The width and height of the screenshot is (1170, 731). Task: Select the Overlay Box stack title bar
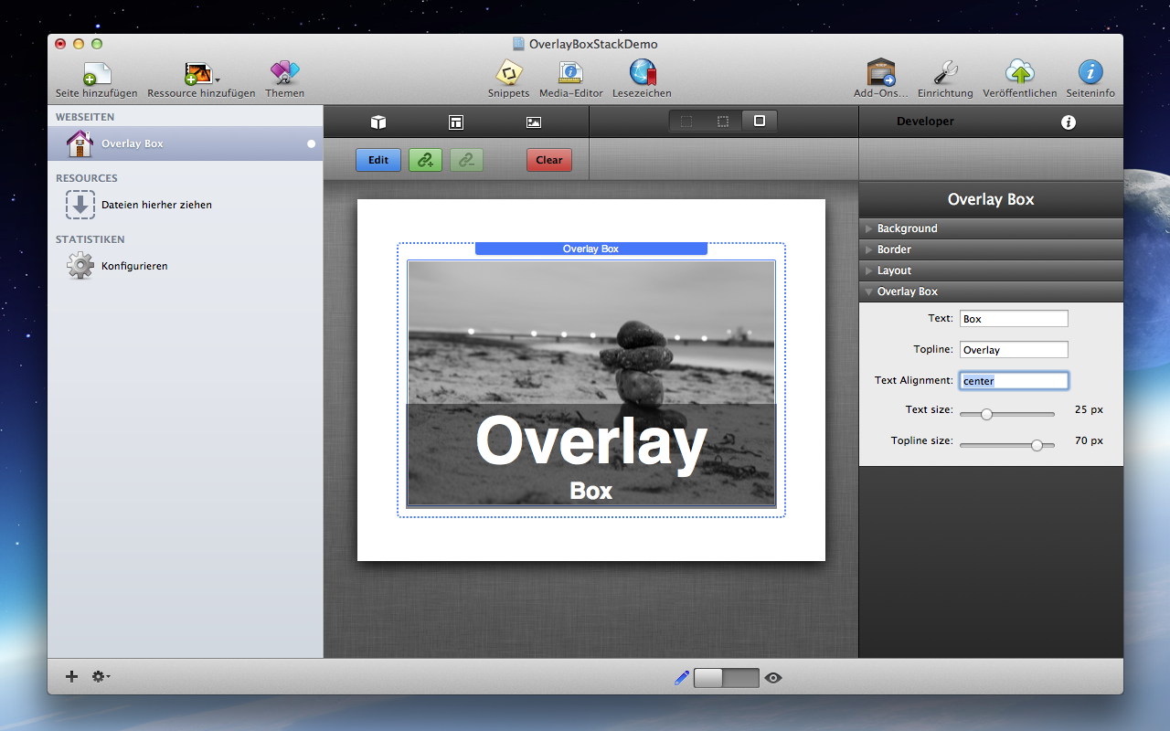click(x=591, y=249)
